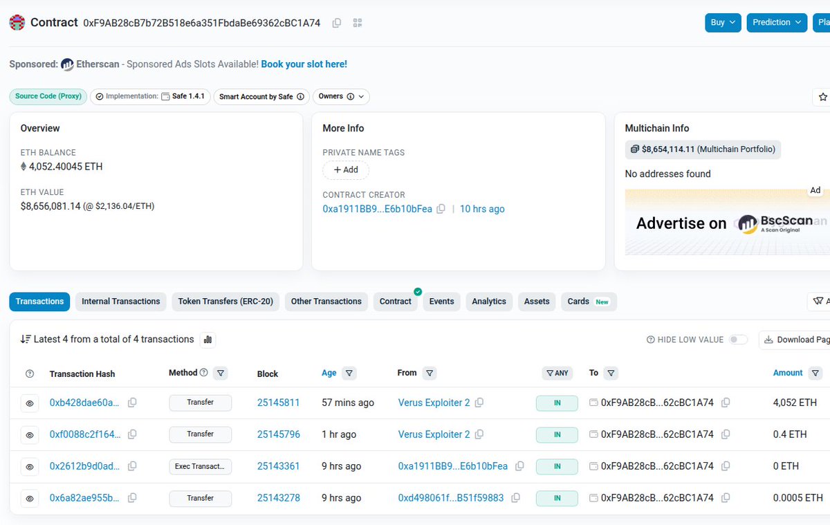Switch to the Events tab
This screenshot has width=830, height=525.
(x=441, y=302)
